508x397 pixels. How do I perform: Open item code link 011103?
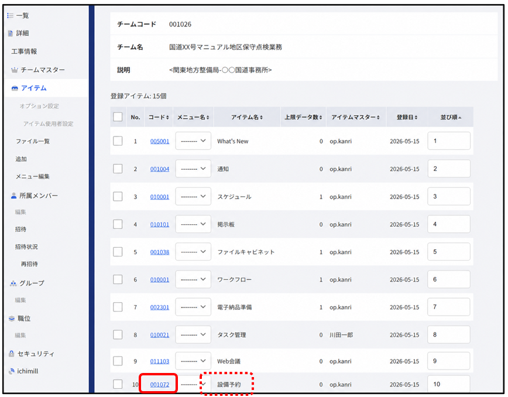tap(160, 361)
